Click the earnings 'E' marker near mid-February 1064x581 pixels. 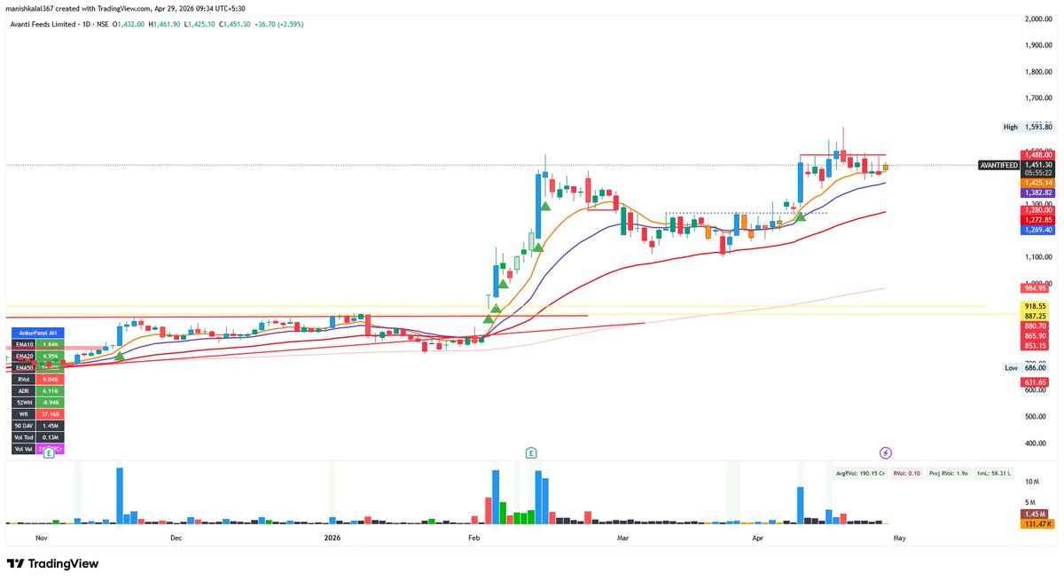point(530,453)
